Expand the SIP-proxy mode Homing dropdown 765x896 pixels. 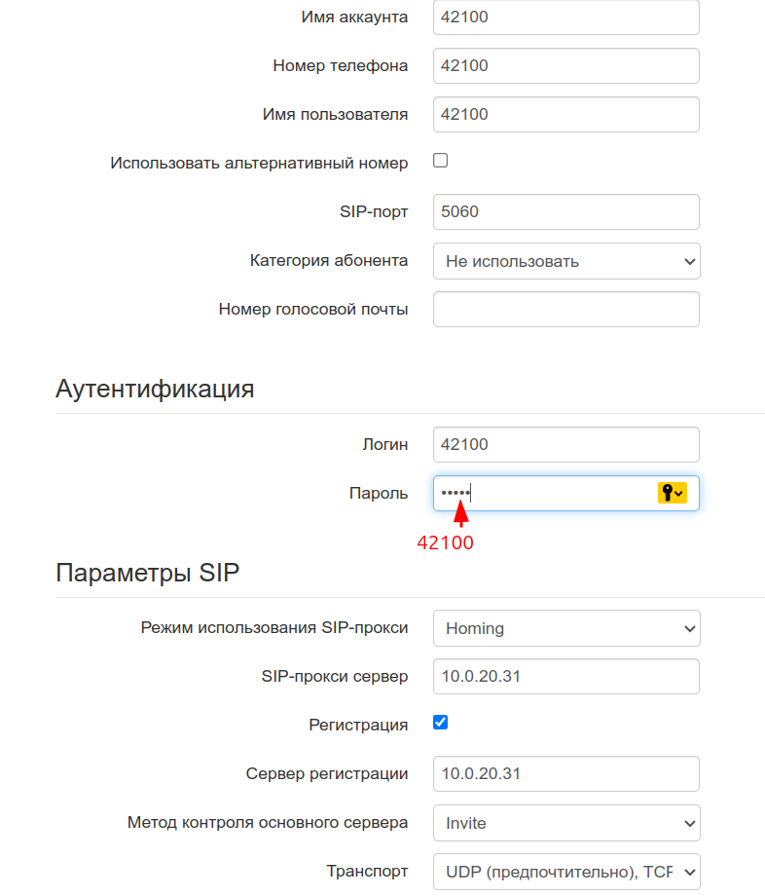tap(566, 628)
